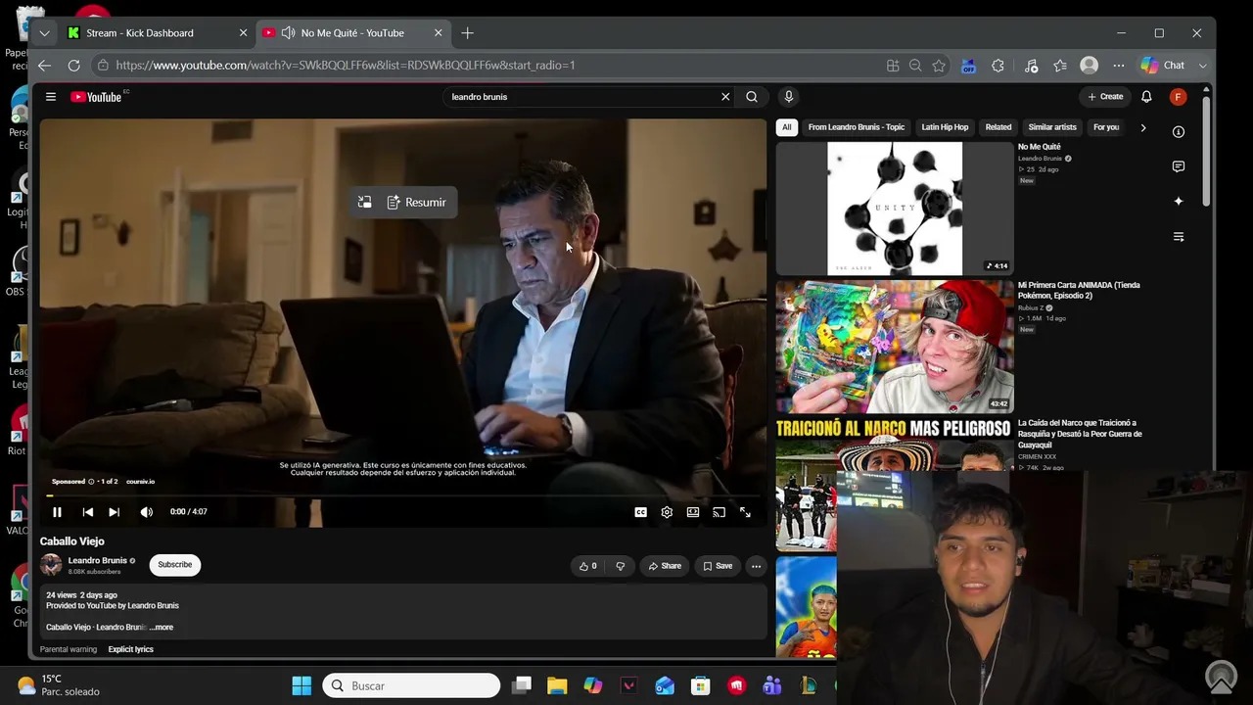1253x705 pixels.
Task: Mute the video player volume
Action: point(146,512)
